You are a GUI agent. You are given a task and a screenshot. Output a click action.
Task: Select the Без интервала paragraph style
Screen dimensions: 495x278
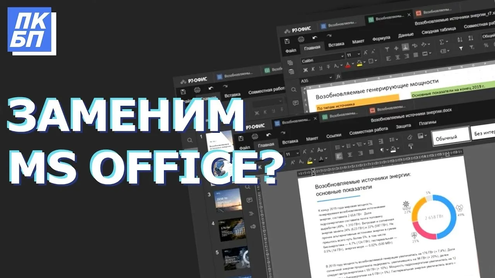pos(483,133)
